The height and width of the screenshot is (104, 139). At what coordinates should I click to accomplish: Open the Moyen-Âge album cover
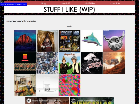[69, 63]
